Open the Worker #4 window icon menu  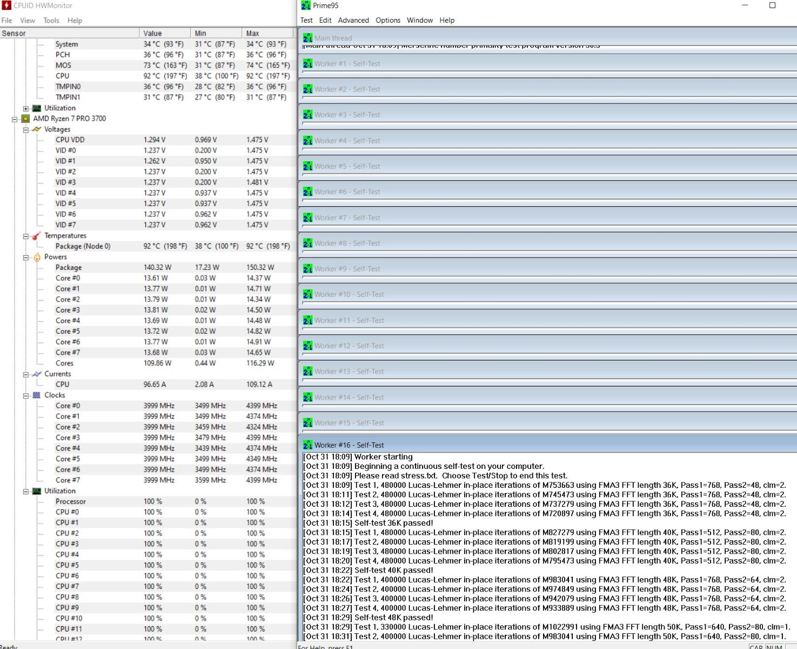[307, 141]
